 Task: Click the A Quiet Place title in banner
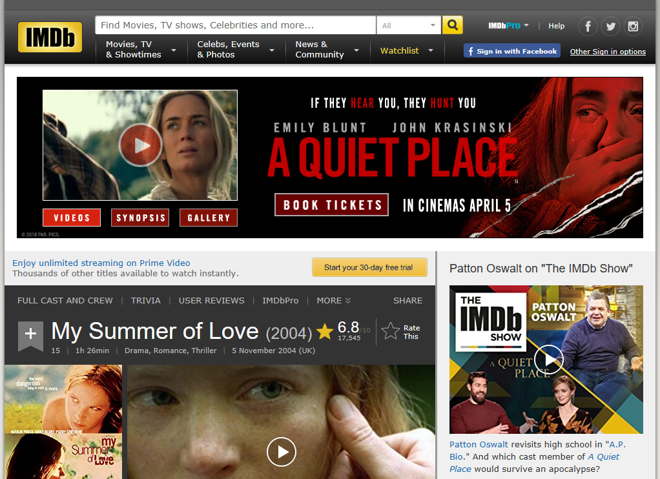tap(392, 158)
